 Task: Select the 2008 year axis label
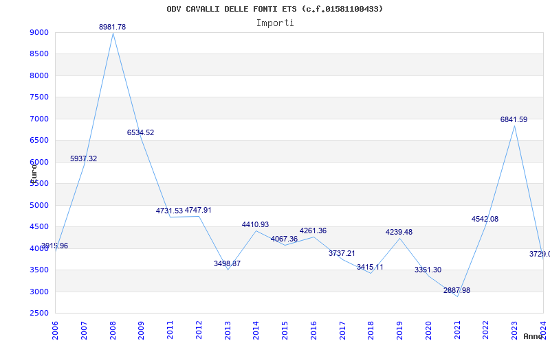coord(113,331)
